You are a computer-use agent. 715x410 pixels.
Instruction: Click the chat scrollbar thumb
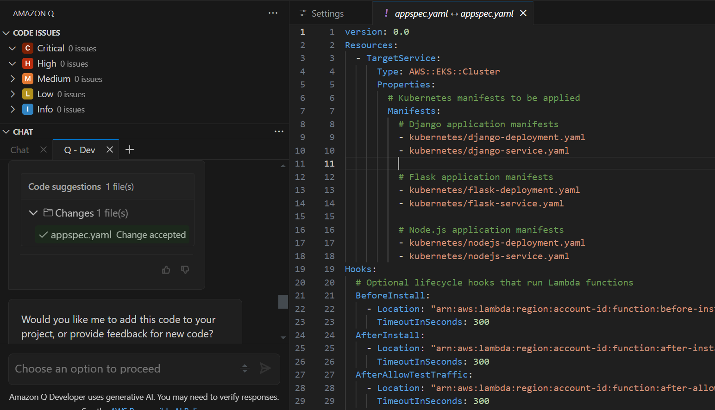(283, 301)
